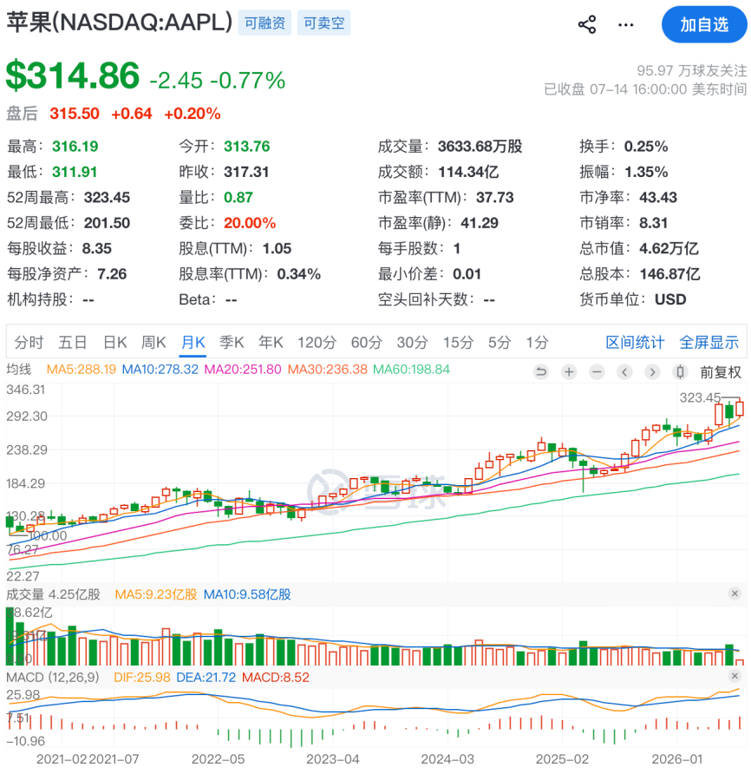The height and width of the screenshot is (774, 751).
Task: Select the 年K chart tab
Action: pos(271,342)
